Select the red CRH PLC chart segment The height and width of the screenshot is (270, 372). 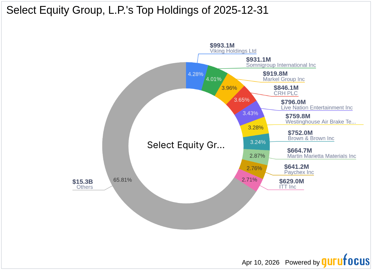pyautogui.click(x=242, y=100)
